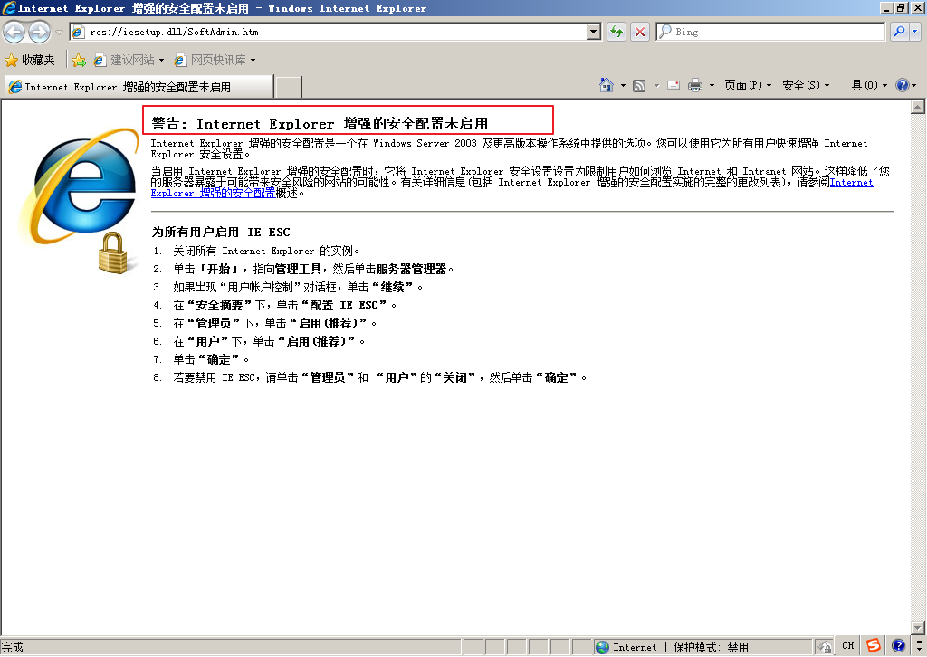Screen dimensions: 927x657
Task: Select the Internet Explorer 增强的安全配置未启用 tab
Action: (139, 87)
